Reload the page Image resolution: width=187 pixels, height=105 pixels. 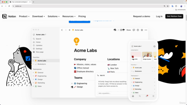point(9,6)
